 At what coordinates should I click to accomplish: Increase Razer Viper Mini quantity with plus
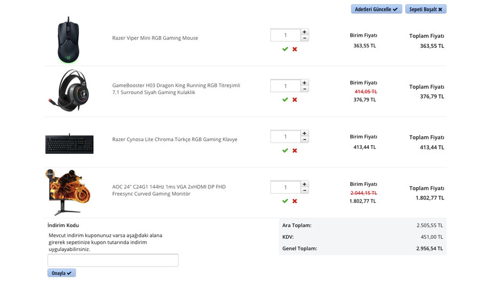pyautogui.click(x=305, y=32)
